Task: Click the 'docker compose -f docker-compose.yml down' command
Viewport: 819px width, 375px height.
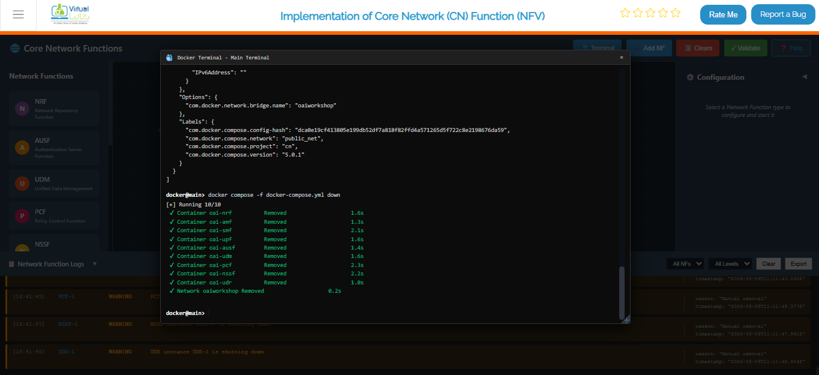Action: [274, 196]
